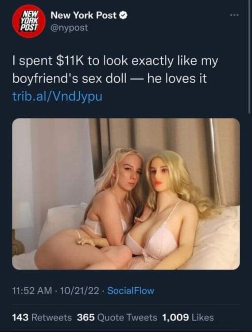View the 143 Retweets list
This screenshot has height=332, width=252.
tap(42, 317)
